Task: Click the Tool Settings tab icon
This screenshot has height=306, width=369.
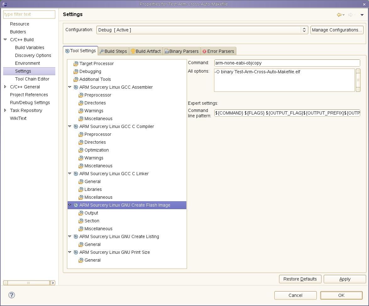Action: click(67, 51)
